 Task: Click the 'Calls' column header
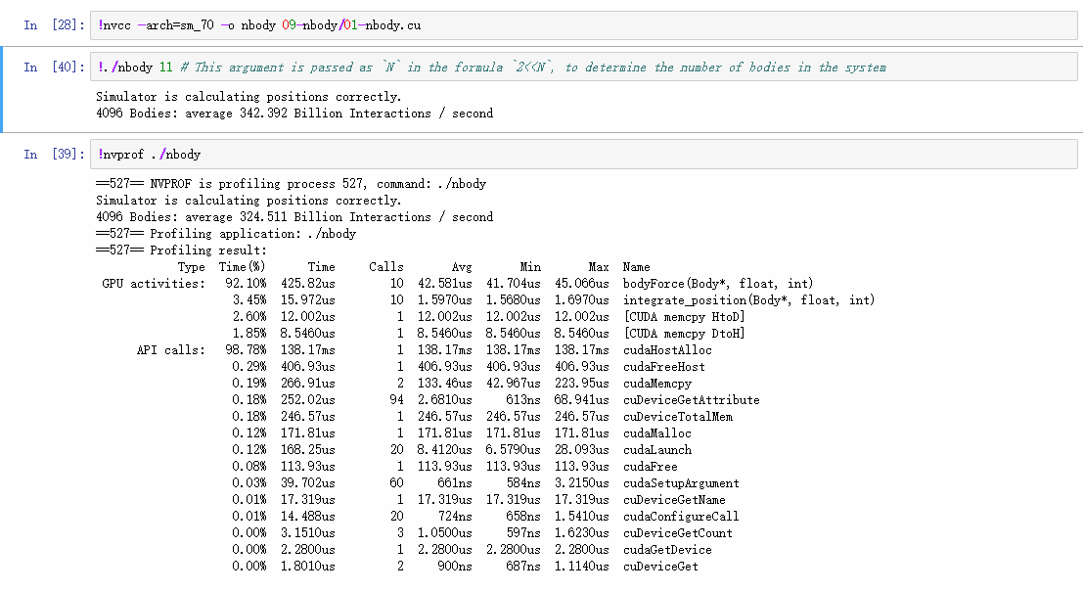[386, 267]
